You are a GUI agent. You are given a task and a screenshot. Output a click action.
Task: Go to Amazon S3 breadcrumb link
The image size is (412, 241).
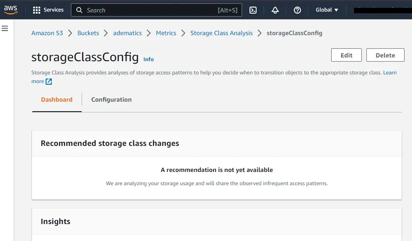47,33
